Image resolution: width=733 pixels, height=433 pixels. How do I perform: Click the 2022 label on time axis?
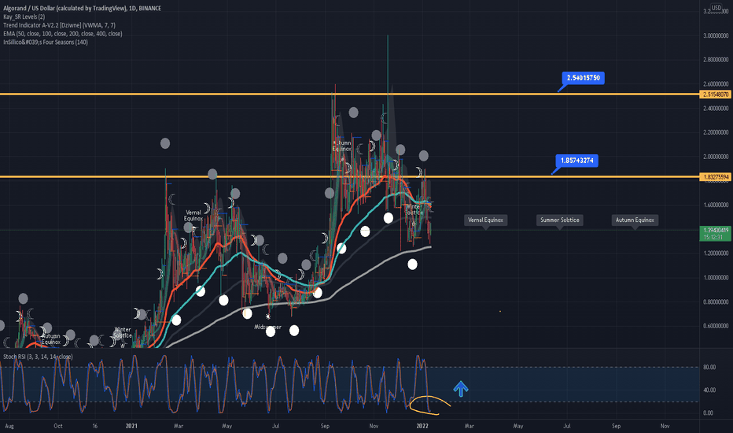pos(422,426)
